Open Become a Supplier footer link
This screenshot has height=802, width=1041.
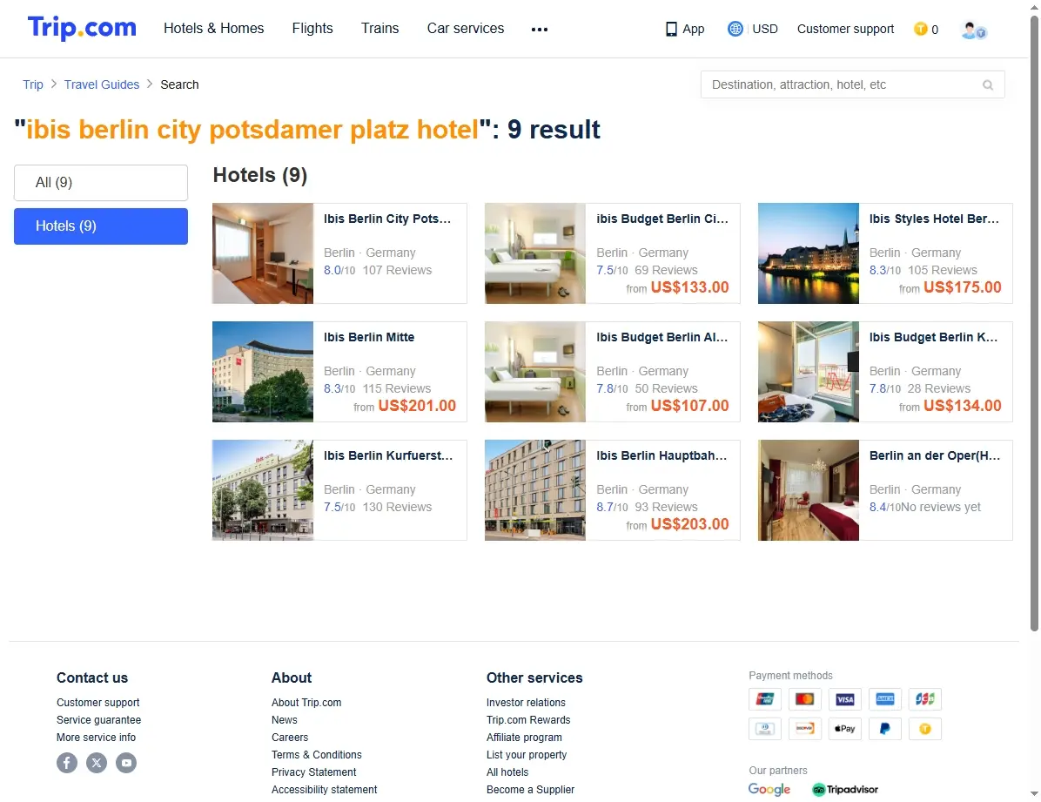(x=530, y=790)
